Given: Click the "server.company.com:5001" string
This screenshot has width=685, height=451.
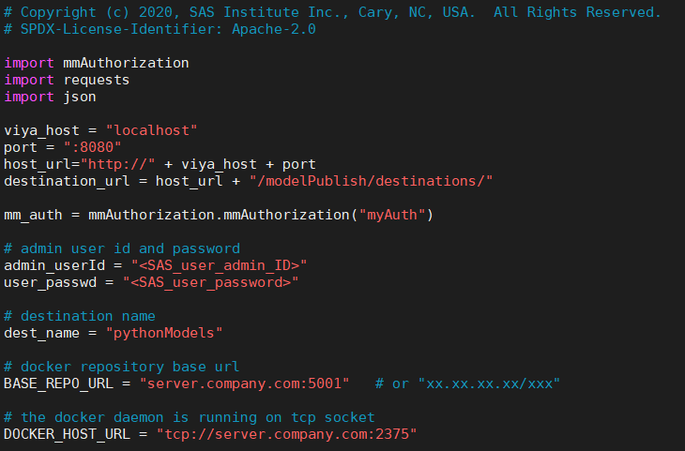Looking at the screenshot, I should coord(244,383).
